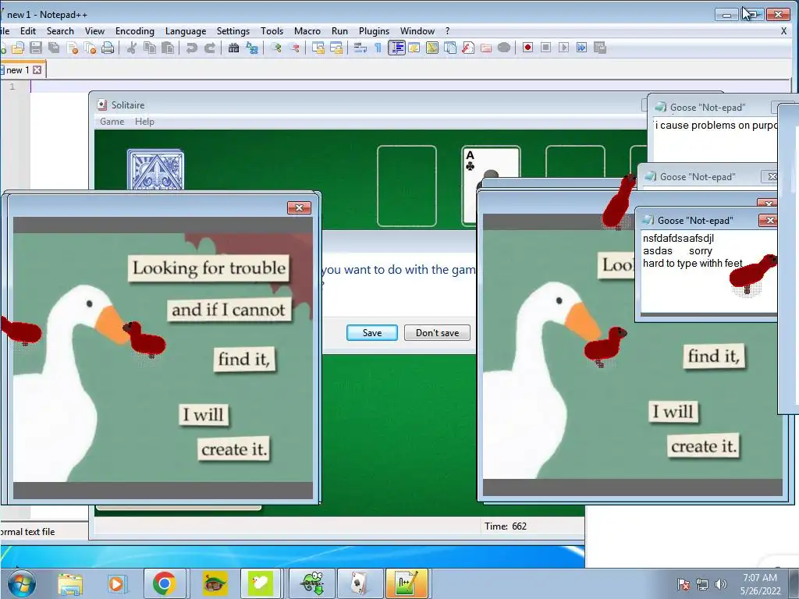
Task: Open Find with the binoculars icon
Action: click(234, 48)
